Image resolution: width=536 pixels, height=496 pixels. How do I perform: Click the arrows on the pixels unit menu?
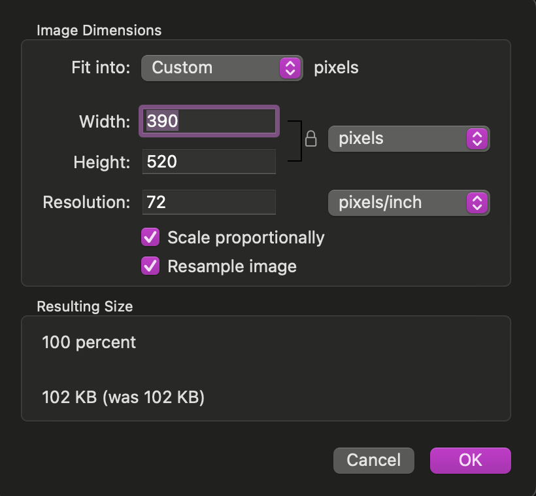(x=477, y=139)
